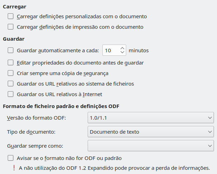Check 'Editar propriedades do documento antes de guardar'
The image size is (217, 174).
(11, 63)
